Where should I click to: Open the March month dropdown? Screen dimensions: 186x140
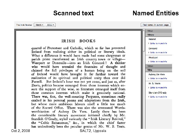coord(39,25)
